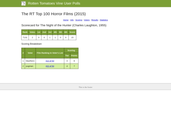Open the Info page link
This screenshot has width=171, height=128.
tap(72, 20)
